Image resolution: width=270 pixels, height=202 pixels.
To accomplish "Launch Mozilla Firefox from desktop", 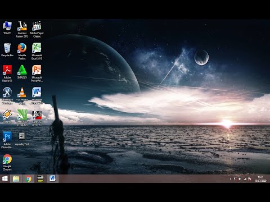I will 22,52.
